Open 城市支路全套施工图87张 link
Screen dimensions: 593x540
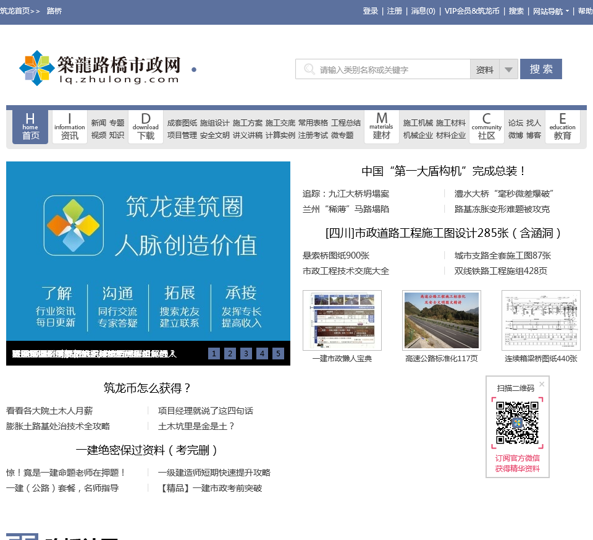pos(503,255)
